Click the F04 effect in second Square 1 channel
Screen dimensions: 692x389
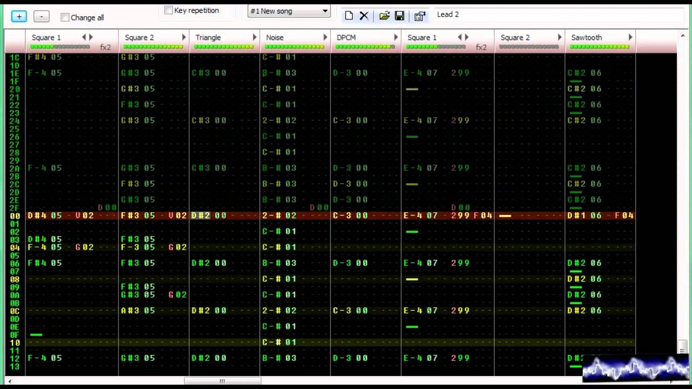pyautogui.click(x=483, y=216)
